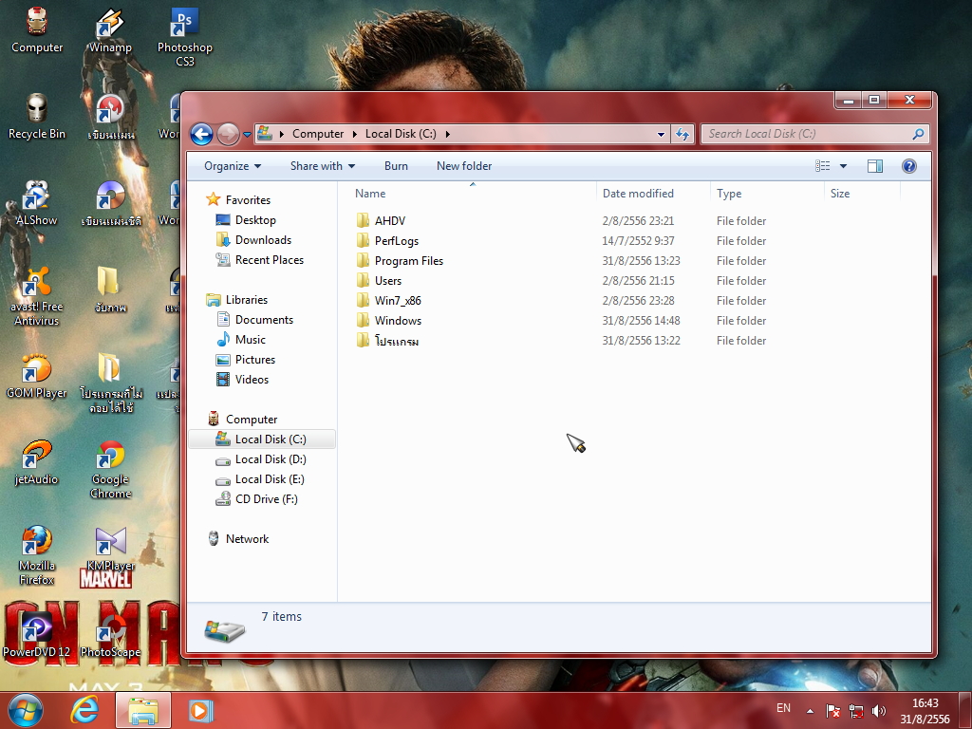Screen dimensions: 972x729
Task: Select Local Disk (C:) in the tree
Action: tap(262, 439)
